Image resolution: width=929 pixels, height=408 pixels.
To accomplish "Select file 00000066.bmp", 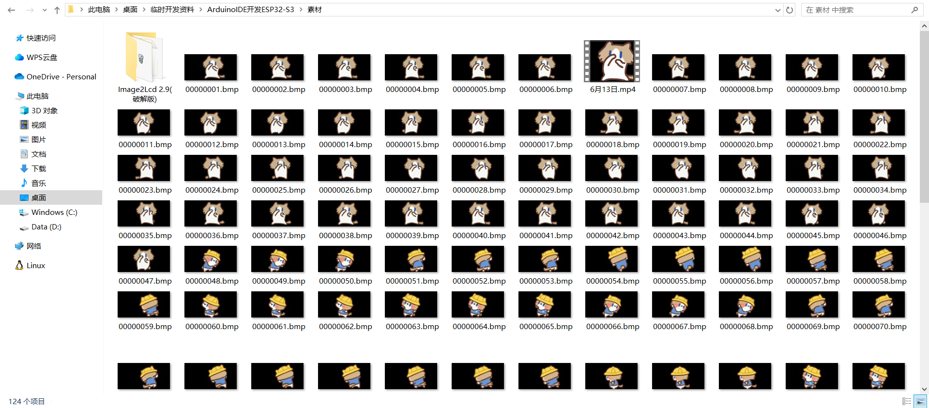I will tap(612, 311).
